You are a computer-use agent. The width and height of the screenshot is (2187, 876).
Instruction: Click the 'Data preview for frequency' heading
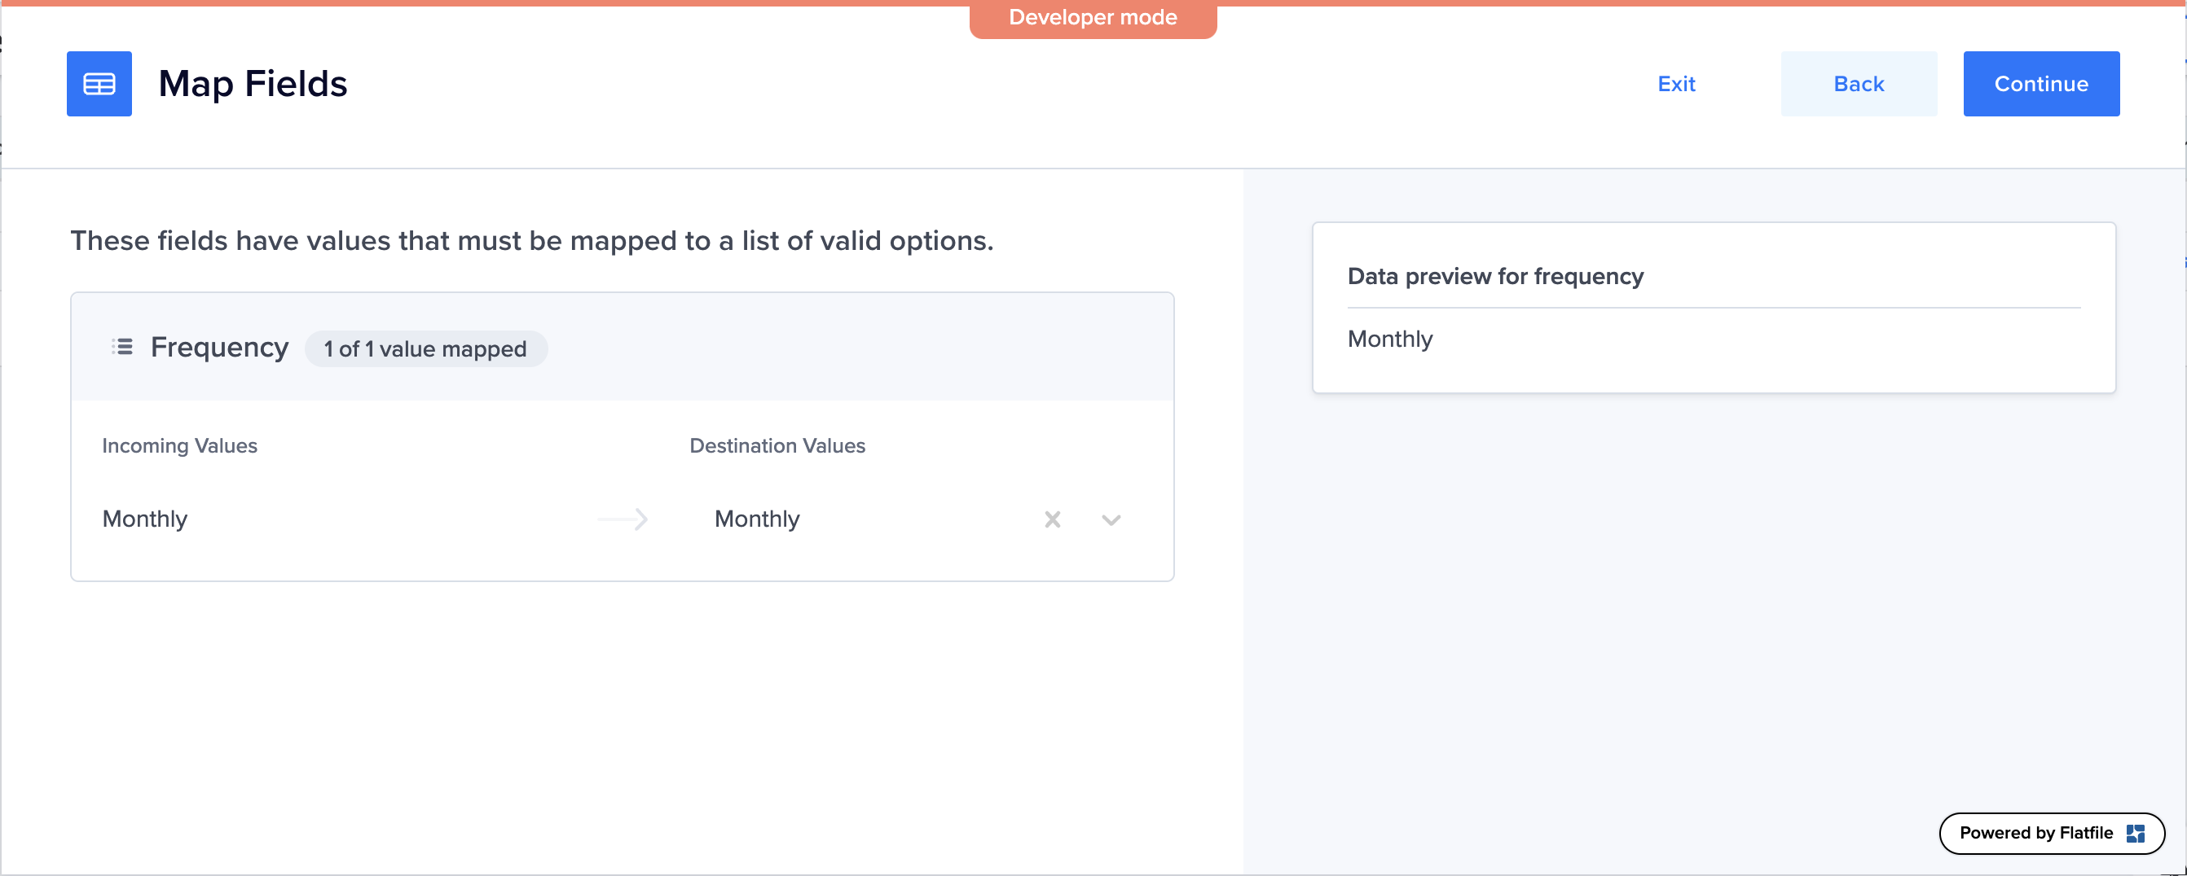(x=1495, y=276)
